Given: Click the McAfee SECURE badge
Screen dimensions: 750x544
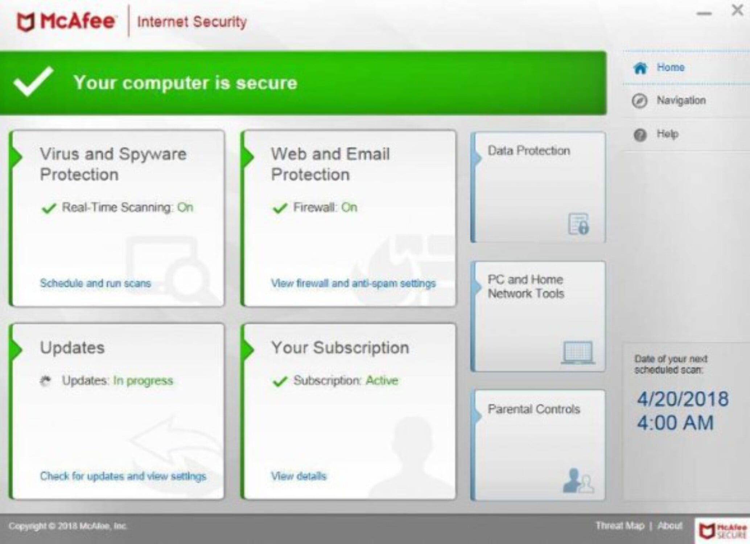Looking at the screenshot, I should pyautogui.click(x=722, y=530).
